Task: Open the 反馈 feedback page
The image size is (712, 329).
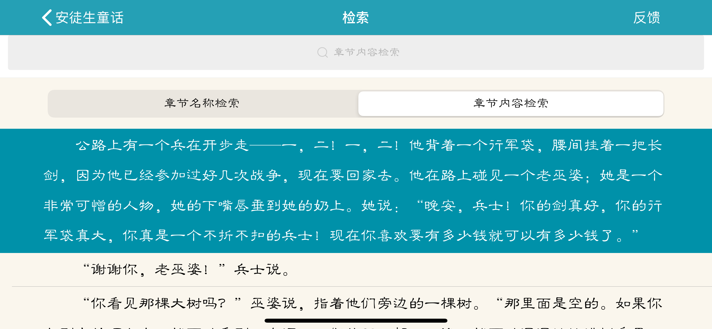Action: point(646,17)
